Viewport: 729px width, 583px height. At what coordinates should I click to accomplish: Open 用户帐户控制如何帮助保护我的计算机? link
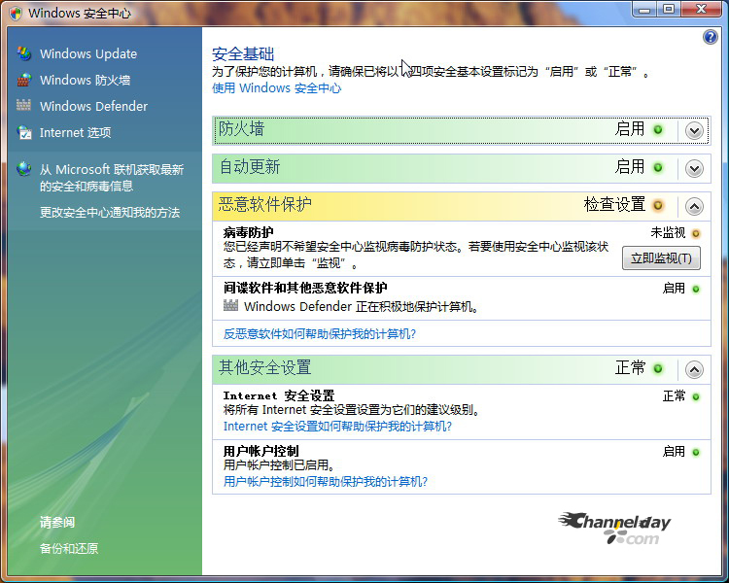pos(326,482)
